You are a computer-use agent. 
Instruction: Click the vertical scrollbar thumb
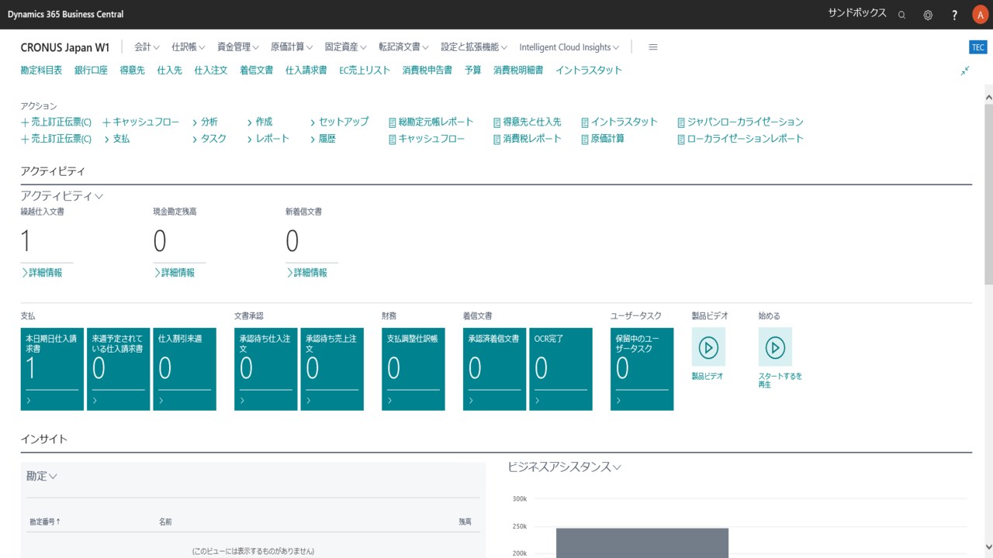pyautogui.click(x=988, y=194)
